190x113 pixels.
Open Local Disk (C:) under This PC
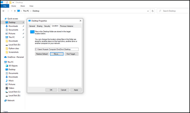coord(14,92)
